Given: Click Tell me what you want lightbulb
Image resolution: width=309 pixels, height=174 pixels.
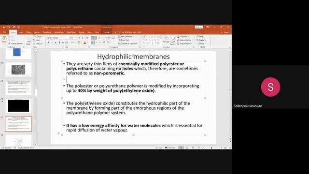Looking at the screenshot, I should point(115,32).
